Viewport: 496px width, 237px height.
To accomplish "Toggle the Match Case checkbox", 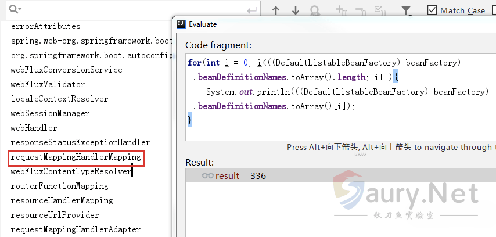I will (x=432, y=10).
